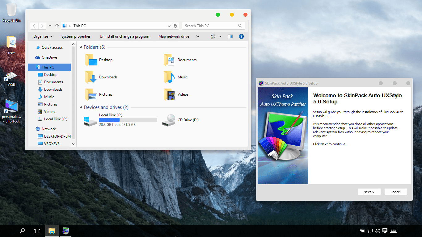Click Uninstall or change a program
Viewport: 422px width, 237px height.
coord(124,36)
